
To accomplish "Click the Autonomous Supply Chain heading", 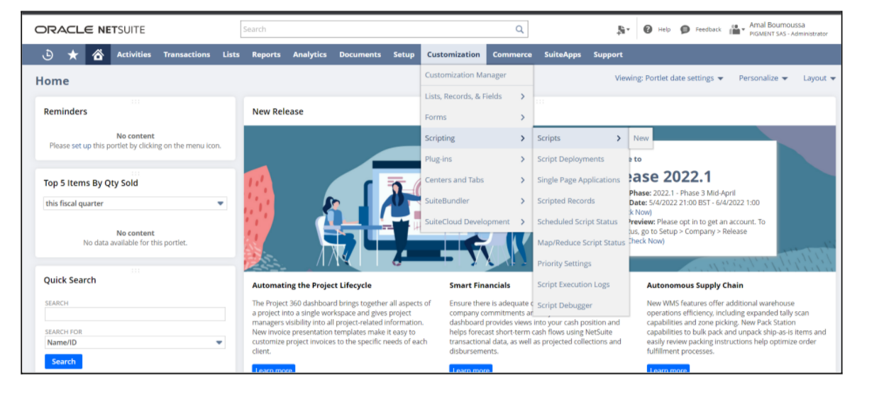I will [x=695, y=286].
